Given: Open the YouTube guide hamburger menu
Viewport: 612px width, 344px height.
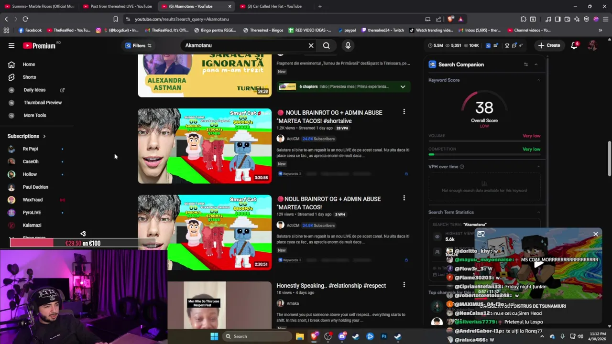Looking at the screenshot, I should [x=11, y=45].
